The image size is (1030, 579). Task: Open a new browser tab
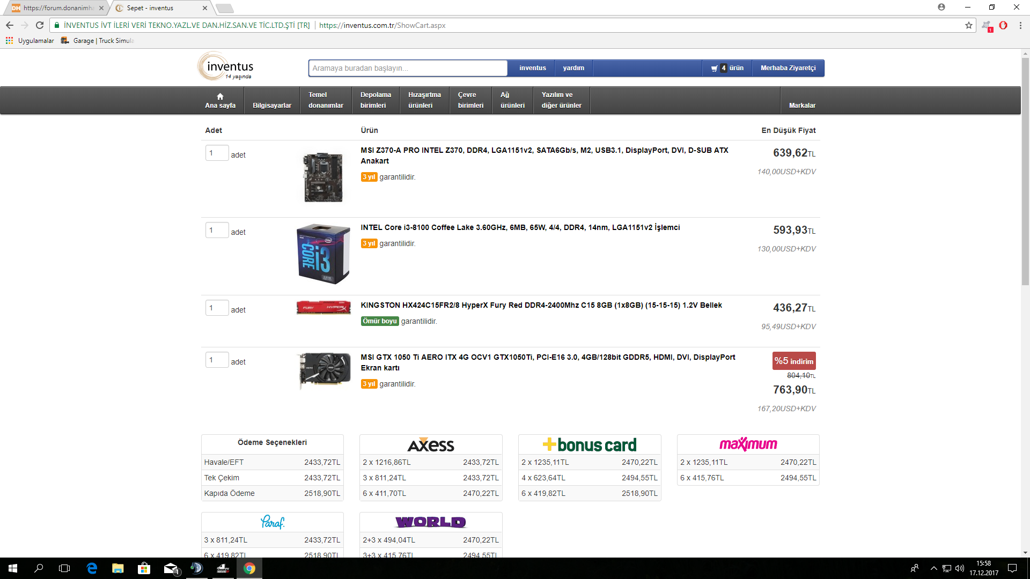(224, 8)
